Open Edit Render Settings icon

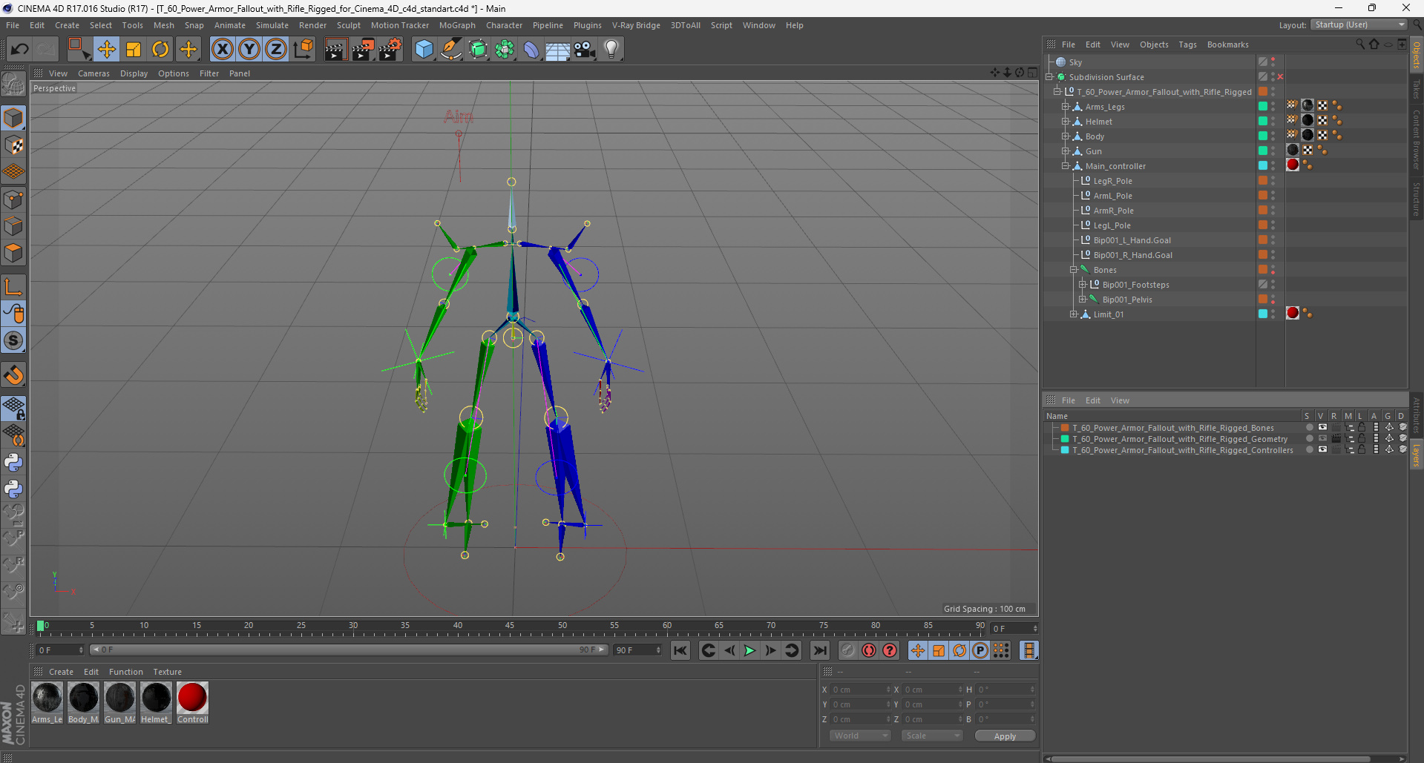tap(390, 50)
